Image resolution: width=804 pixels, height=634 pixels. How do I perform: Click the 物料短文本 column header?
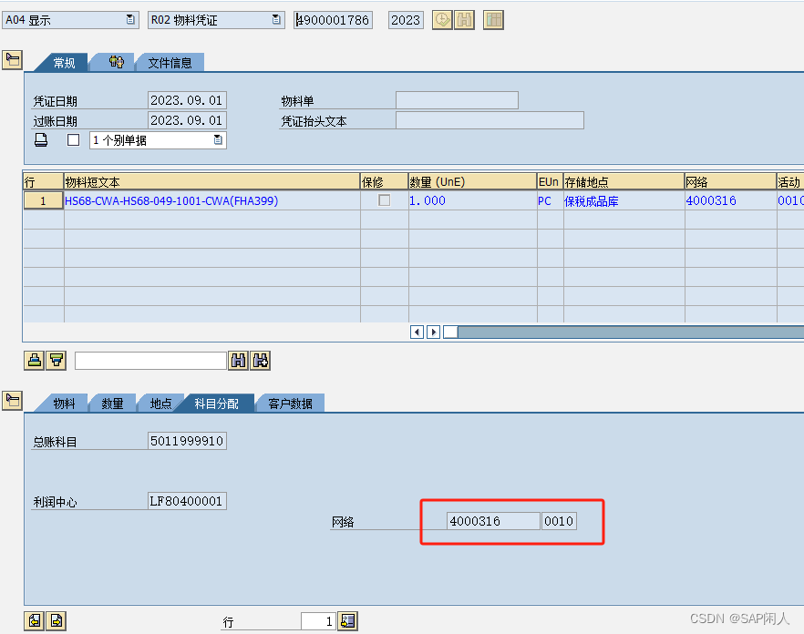tap(211, 182)
